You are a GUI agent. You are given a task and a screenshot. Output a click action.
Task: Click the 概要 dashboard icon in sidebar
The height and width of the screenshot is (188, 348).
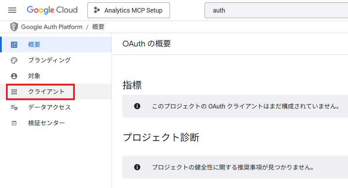(14, 45)
